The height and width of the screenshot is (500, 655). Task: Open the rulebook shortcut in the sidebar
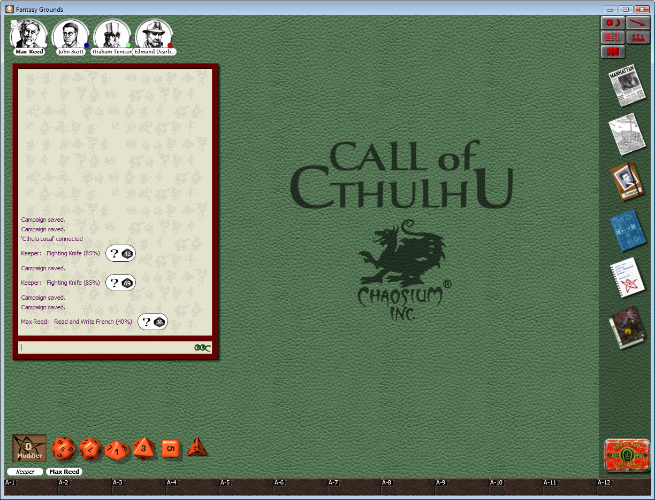tap(627, 324)
